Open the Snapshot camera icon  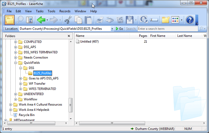(120, 20)
